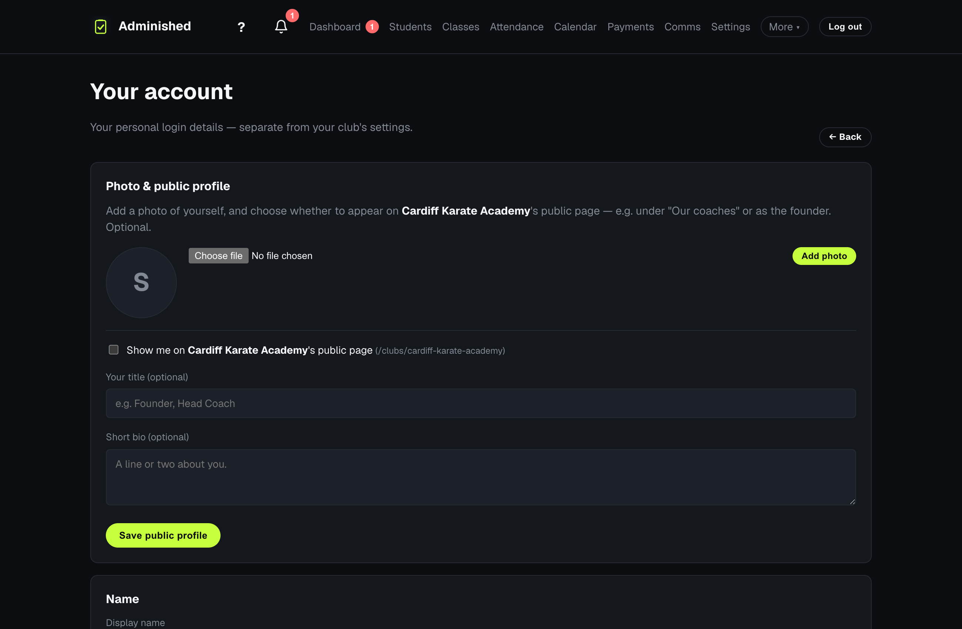Click the S avatar placeholder circle

click(x=141, y=283)
